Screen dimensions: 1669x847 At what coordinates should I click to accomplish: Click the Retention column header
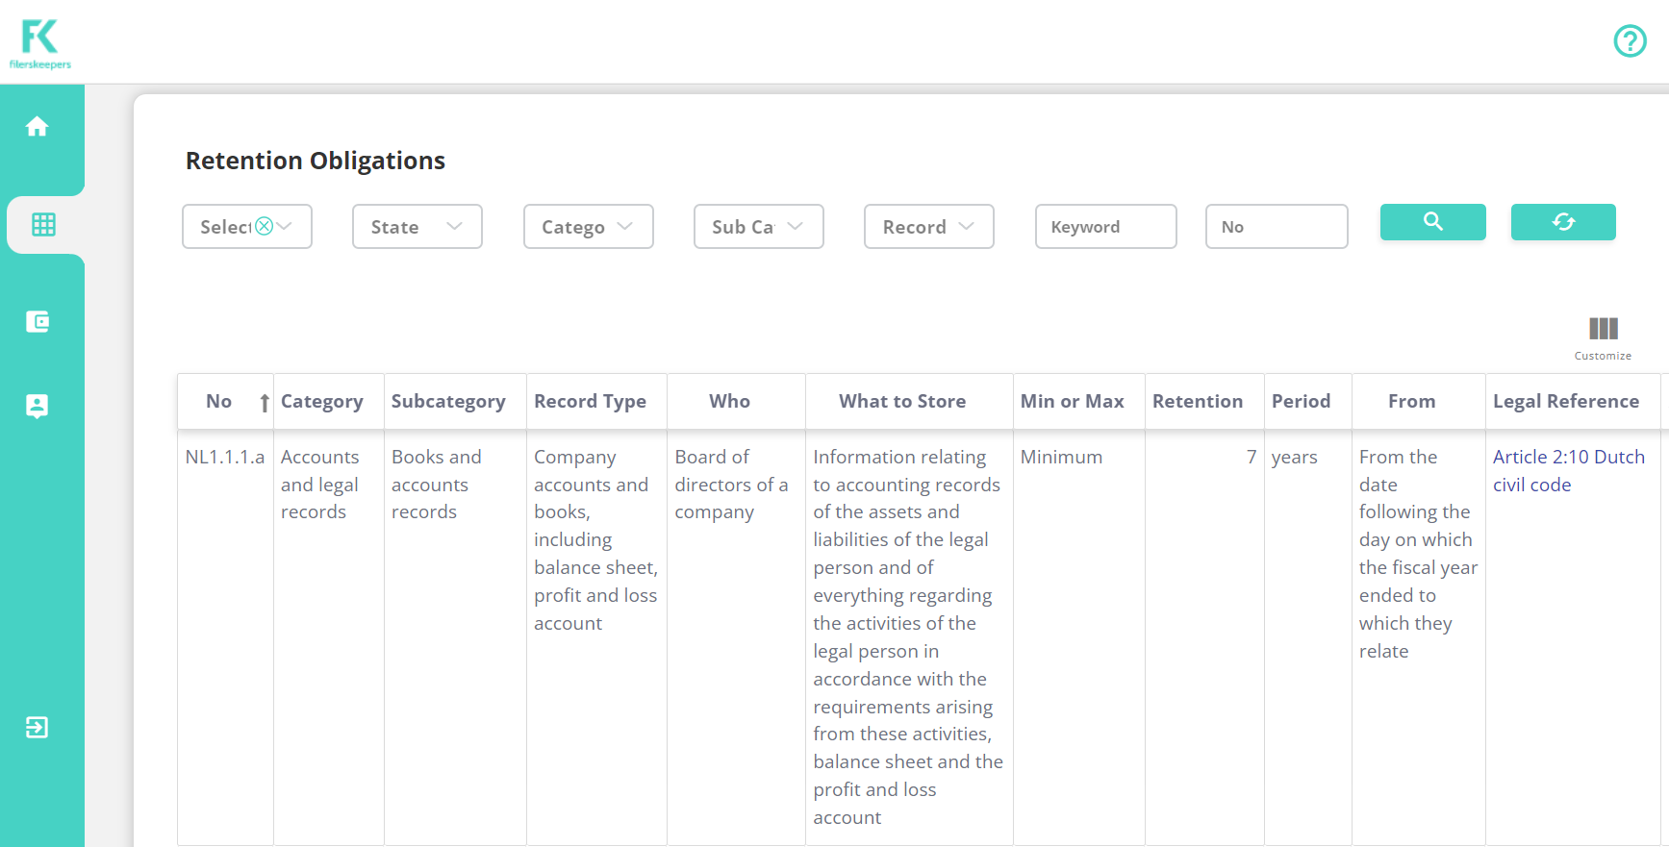(1197, 402)
